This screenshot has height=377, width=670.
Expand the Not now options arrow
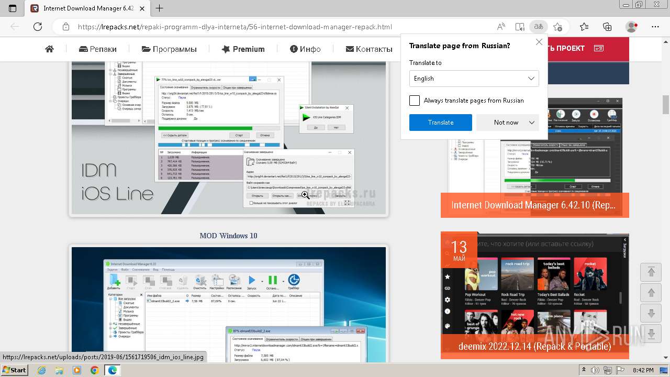pos(532,123)
